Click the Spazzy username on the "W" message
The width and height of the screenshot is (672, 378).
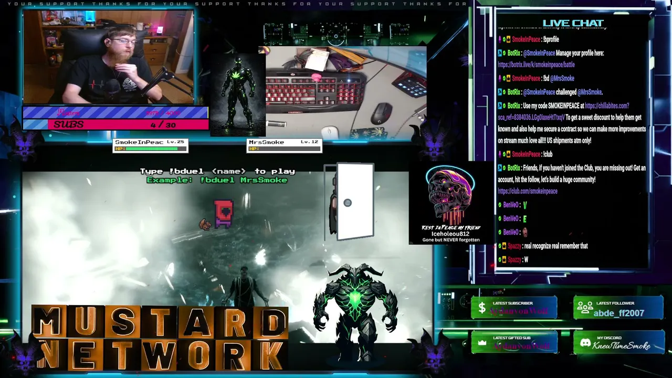(514, 260)
